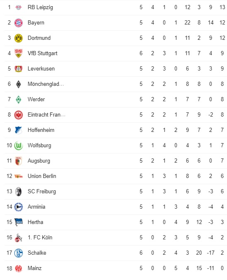Click the RB Leipzig club logo
This screenshot has width=227, height=280.
(x=18, y=7)
